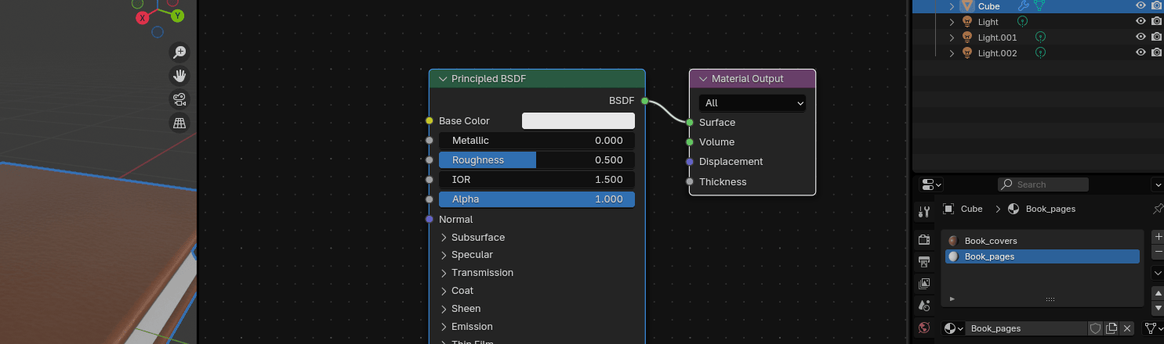This screenshot has height=344, width=1164.
Task: Open the Output properties tab icon
Action: [x=924, y=261]
